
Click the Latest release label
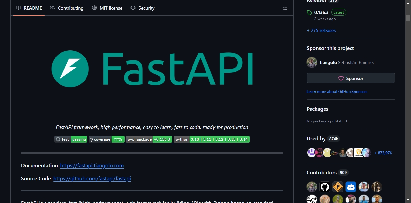pos(339,12)
